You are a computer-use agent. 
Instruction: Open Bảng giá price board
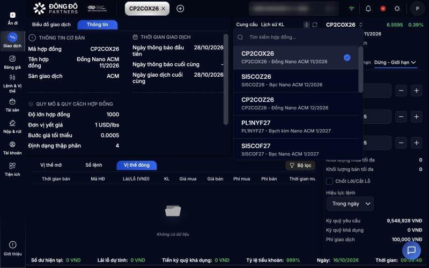tap(12, 62)
